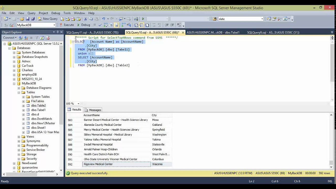
Task: Open the File menu
Action: point(4,13)
